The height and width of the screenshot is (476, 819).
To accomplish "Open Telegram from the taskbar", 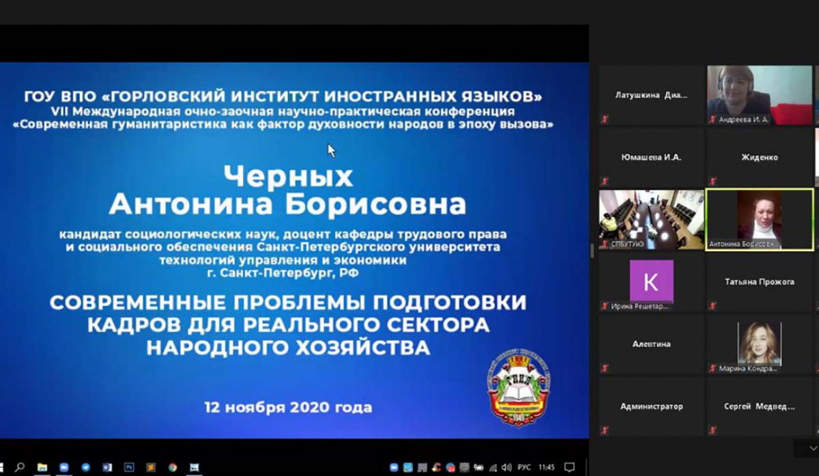I will point(85,467).
